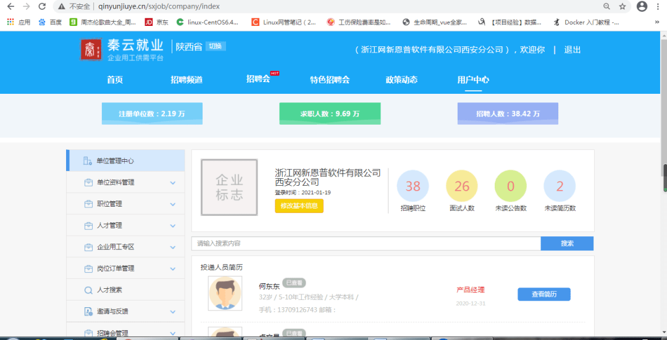Click the 未读公告数 0 circle
The image size is (667, 340).
pyautogui.click(x=511, y=186)
